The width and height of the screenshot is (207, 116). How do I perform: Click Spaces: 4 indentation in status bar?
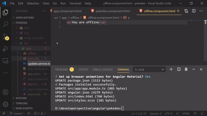155,113
